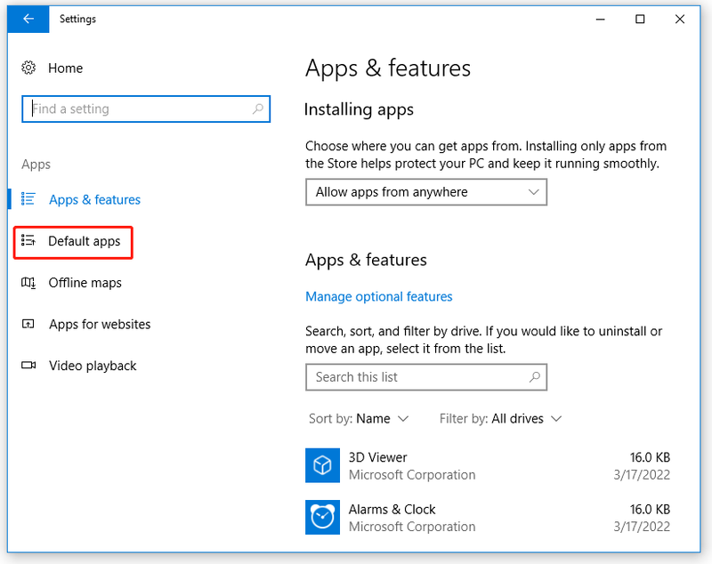Select the 3D Viewer list entry name
This screenshot has height=564, width=712.
coord(377,457)
